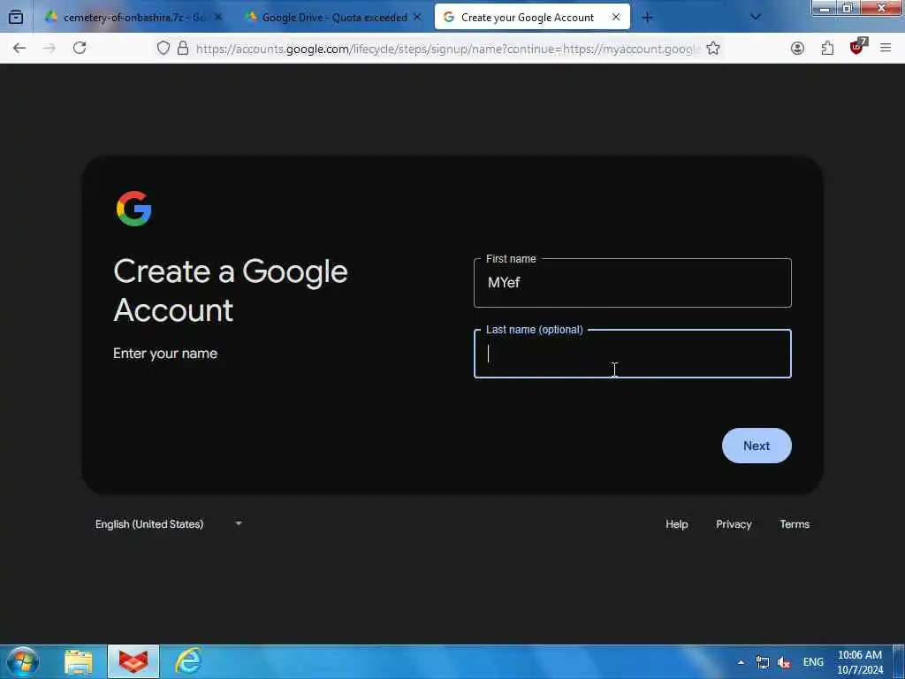Open Firefox application menu
905x679 pixels.
[886, 48]
